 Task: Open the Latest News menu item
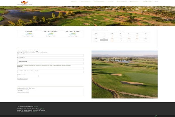85,2
